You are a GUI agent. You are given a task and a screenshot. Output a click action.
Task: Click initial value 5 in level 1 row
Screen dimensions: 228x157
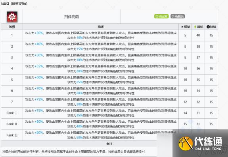pyautogui.click(x=185, y=36)
